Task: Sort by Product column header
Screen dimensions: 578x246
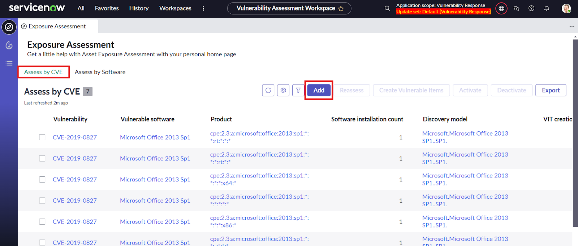Action: pos(221,119)
